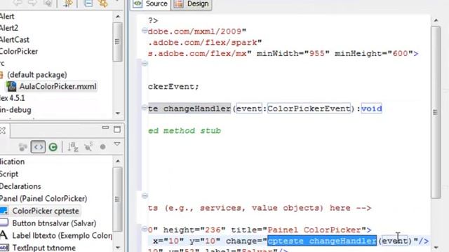Click the grey dot Hide non-public members icon
The height and width of the screenshot is (252, 449).
[102, 147]
